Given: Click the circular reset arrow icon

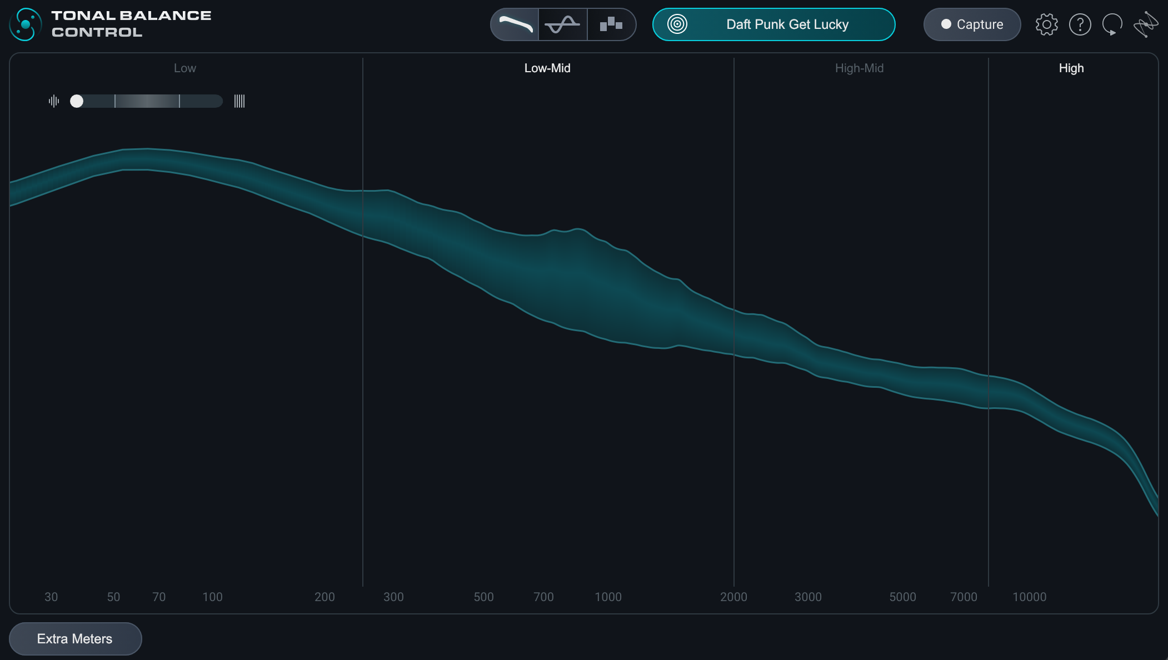Looking at the screenshot, I should tap(1112, 24).
